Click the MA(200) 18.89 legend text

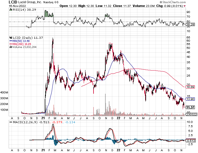[22, 44]
